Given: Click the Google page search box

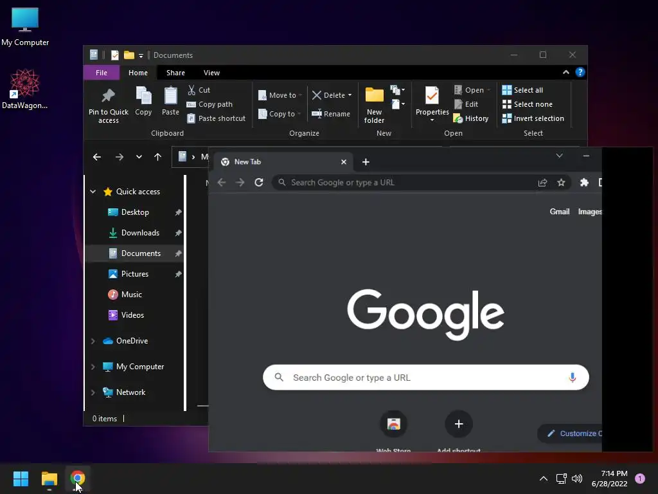Looking at the screenshot, I should [425, 377].
